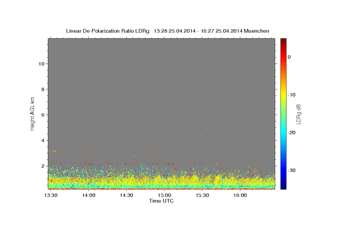Click the plot title text 'Linear De-Polarization Ratio LDRg'
This screenshot has height=227, width=340.
click(107, 31)
